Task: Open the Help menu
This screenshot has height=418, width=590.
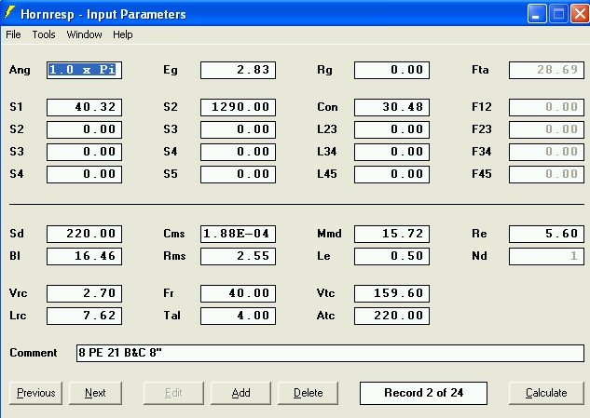Action: (123, 34)
